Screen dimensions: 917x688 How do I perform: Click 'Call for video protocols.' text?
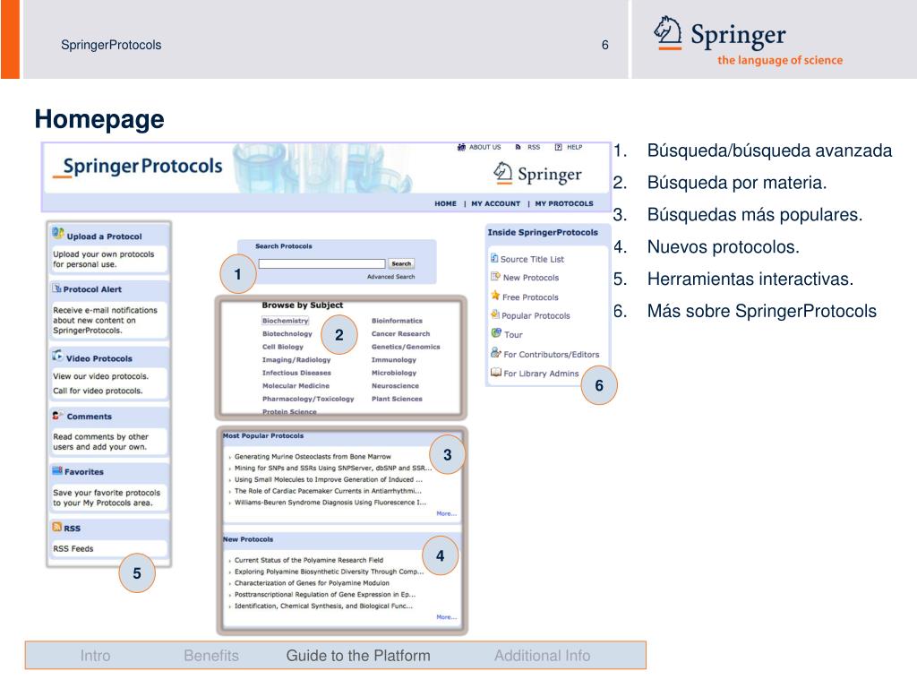[98, 391]
